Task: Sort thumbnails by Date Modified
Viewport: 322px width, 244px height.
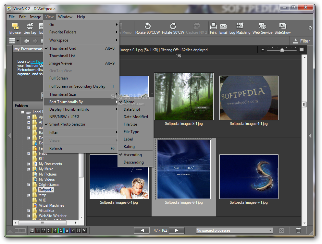Action: coord(136,117)
